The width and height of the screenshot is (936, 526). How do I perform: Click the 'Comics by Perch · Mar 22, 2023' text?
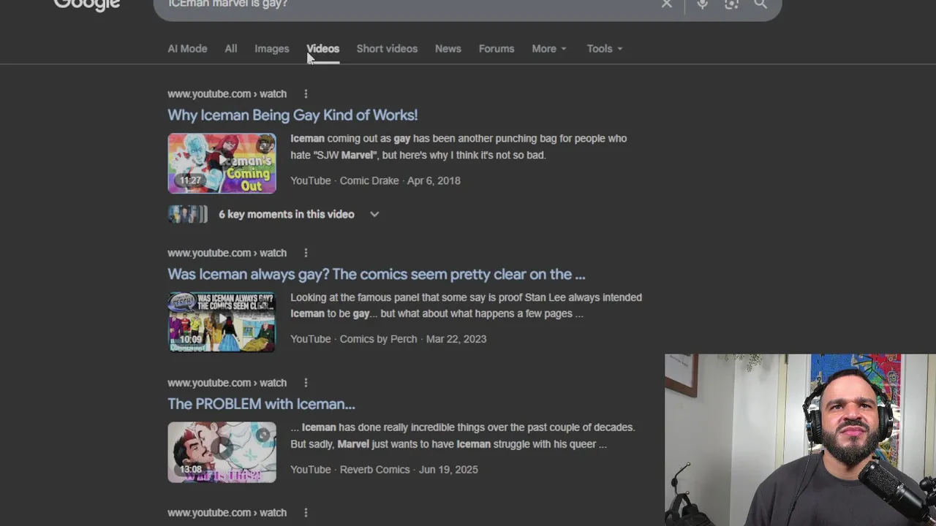pyautogui.click(x=413, y=339)
